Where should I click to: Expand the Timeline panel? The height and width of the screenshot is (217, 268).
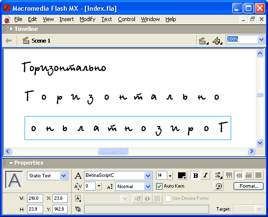11,29
